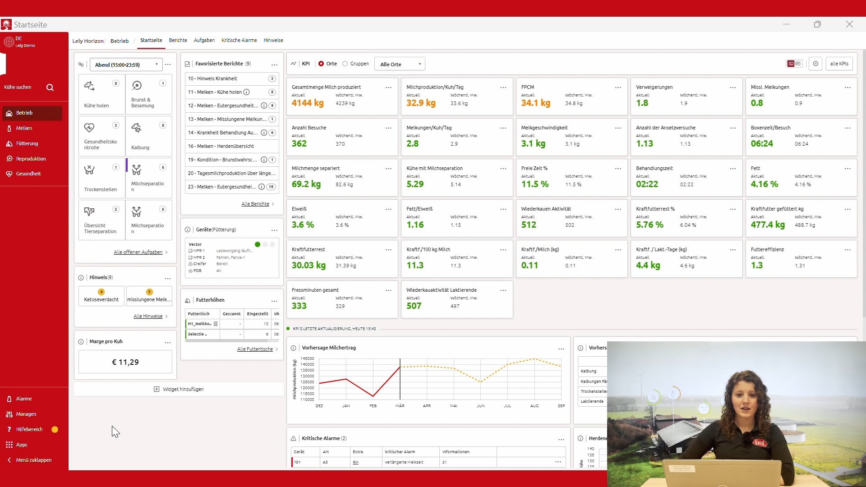The height and width of the screenshot is (487, 866).
Task: Select the Orte radio button
Action: click(x=321, y=64)
